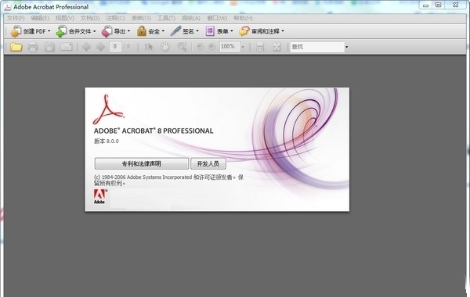Viewport: 470px width, 297px height.
Task: Maximize the Acrobat window
Action: click(x=439, y=5)
